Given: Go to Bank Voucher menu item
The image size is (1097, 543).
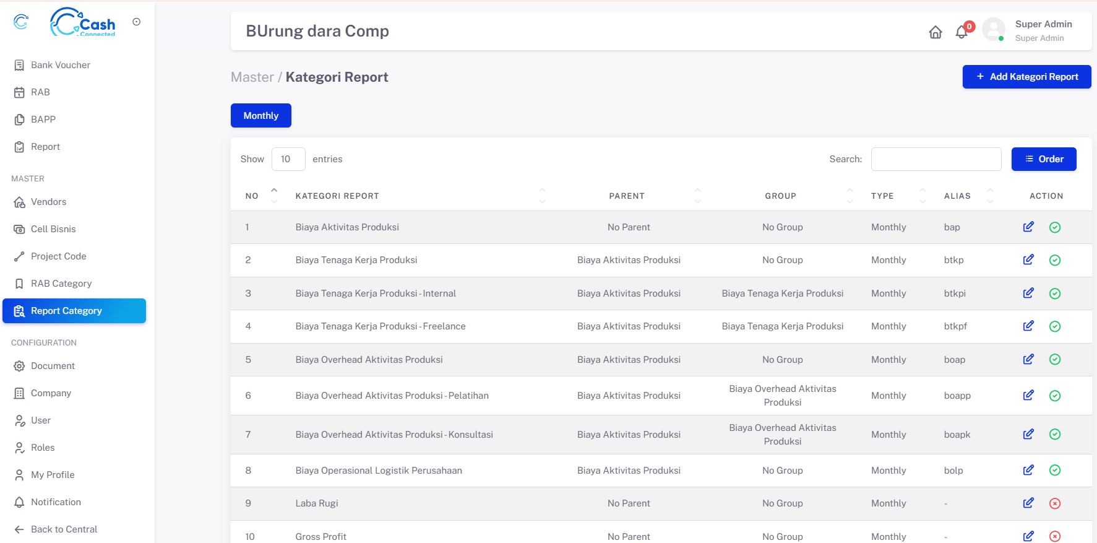Looking at the screenshot, I should click(61, 65).
